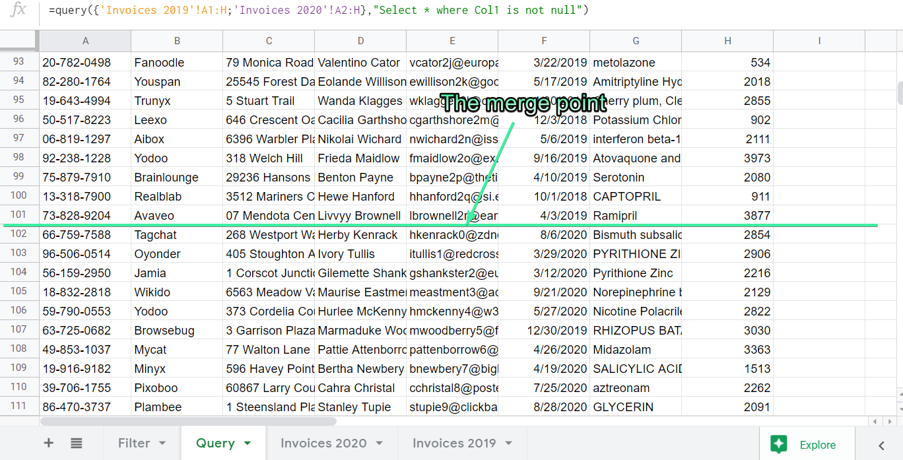Select column H by clicking its header

pyautogui.click(x=727, y=40)
